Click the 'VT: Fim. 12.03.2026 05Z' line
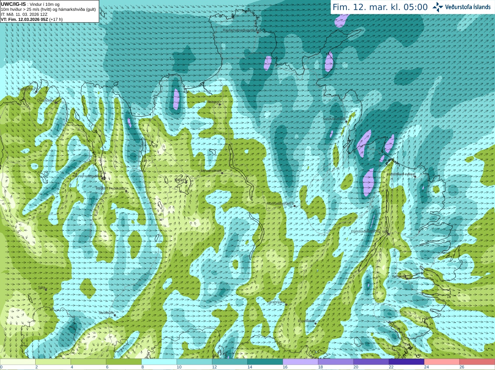The height and width of the screenshot is (370, 495). click(32, 19)
